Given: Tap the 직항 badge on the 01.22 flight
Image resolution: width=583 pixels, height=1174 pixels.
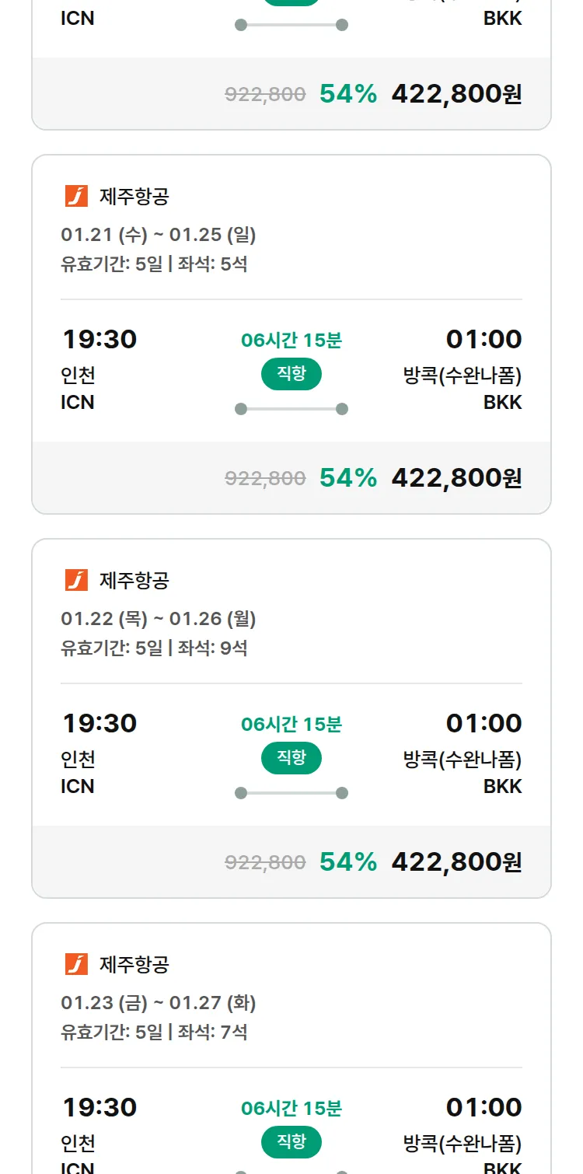Looking at the screenshot, I should pos(291,758).
